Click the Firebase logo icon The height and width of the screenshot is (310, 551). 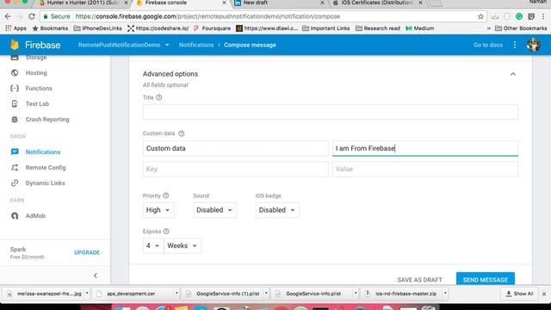point(15,45)
